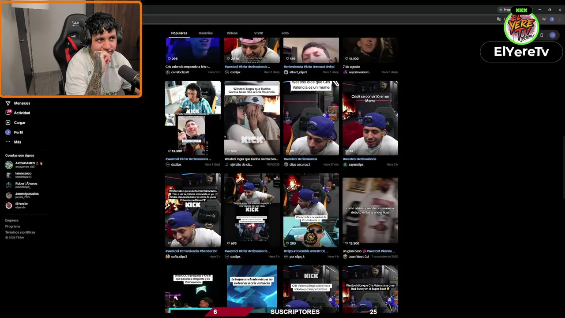Image resolution: width=565 pixels, height=318 pixels.
Task: Click the "Cuentas que sigues" heading
Action: 20,155
